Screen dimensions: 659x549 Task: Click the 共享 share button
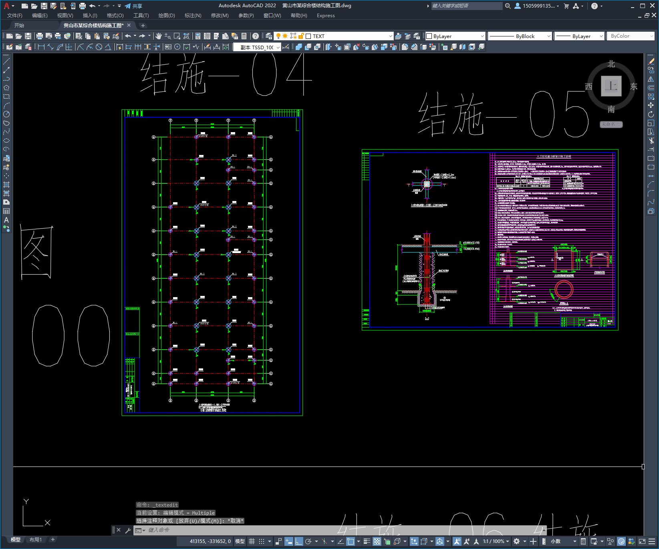(x=133, y=6)
